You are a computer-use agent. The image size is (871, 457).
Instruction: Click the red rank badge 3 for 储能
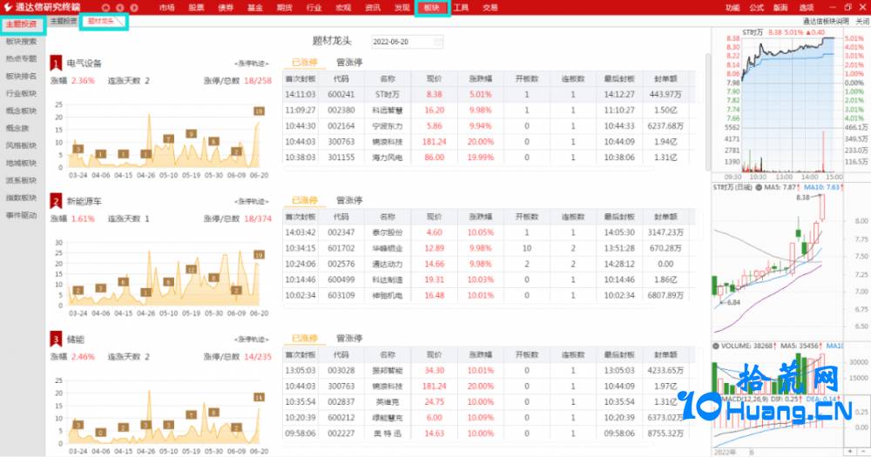[56, 339]
